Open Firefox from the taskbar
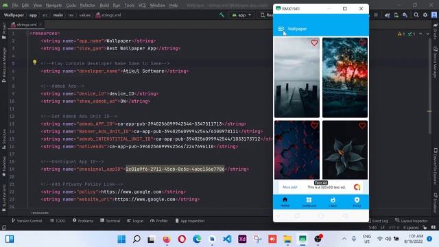 click(x=167, y=239)
